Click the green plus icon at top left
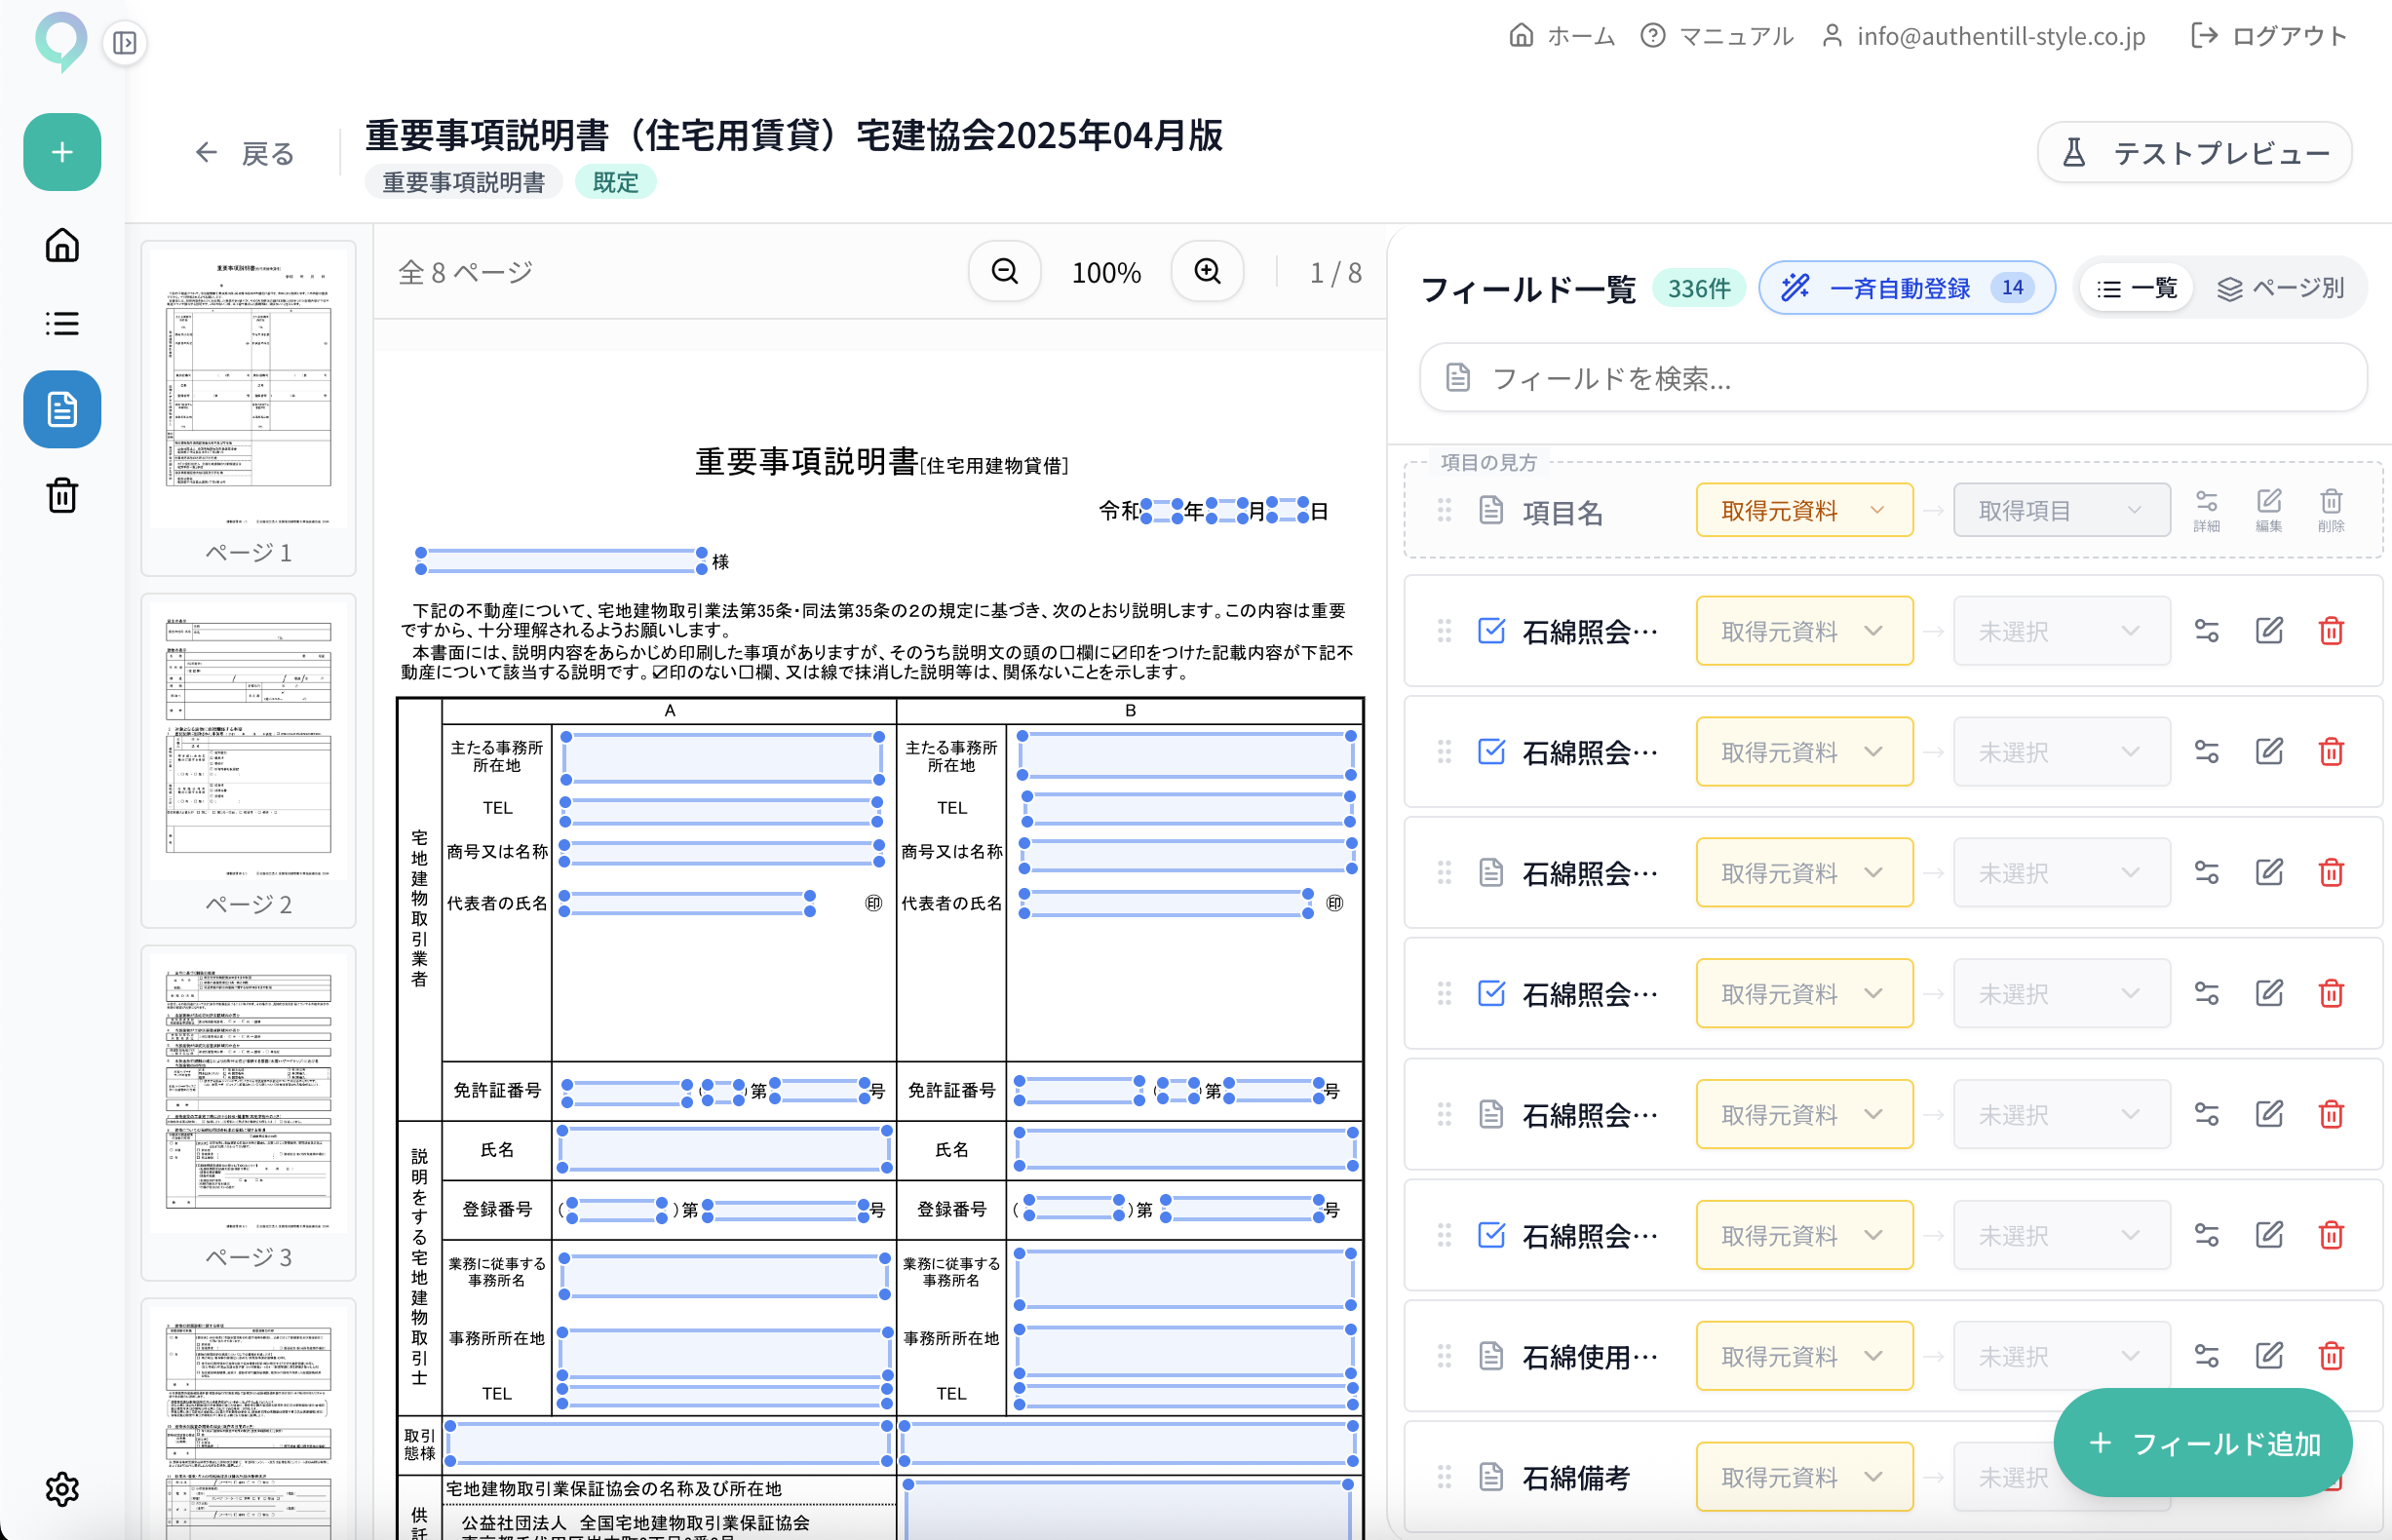 click(x=62, y=152)
